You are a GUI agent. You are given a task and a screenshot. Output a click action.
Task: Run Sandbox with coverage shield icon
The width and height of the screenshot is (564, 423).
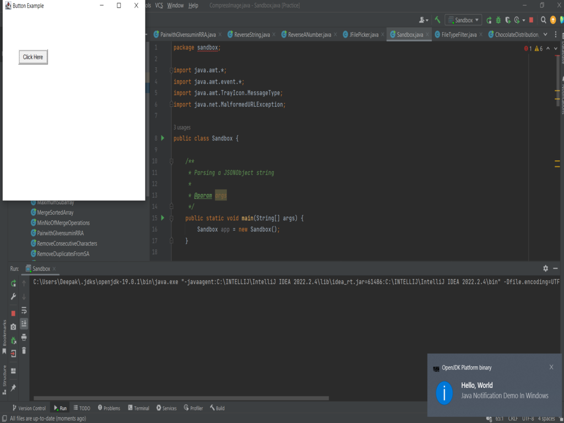(x=507, y=20)
